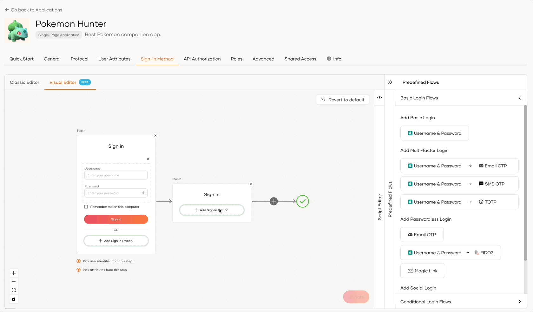Screen dimensions: 533x312
Task: Go to the Roles tab
Action: [x=237, y=59]
